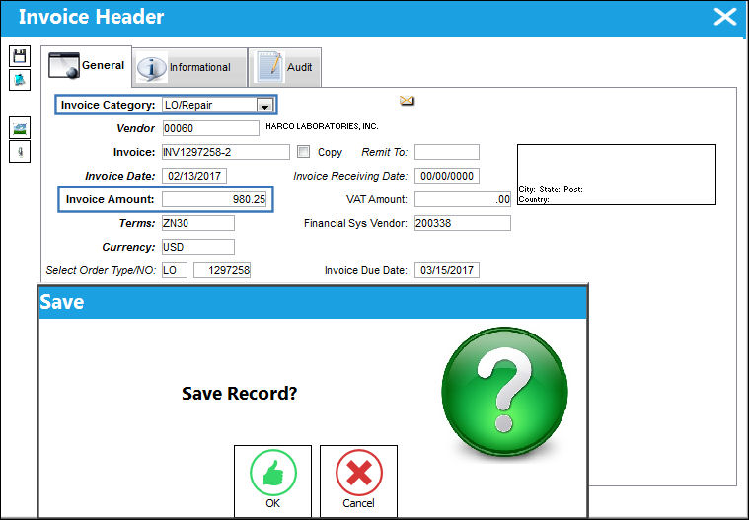Click the Invoice Due Date field 03/15/2017
The image size is (749, 520).
coord(447,270)
